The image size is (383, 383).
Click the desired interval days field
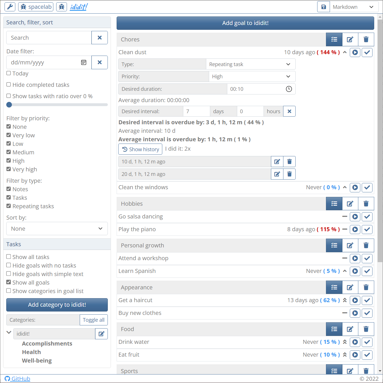tap(197, 111)
